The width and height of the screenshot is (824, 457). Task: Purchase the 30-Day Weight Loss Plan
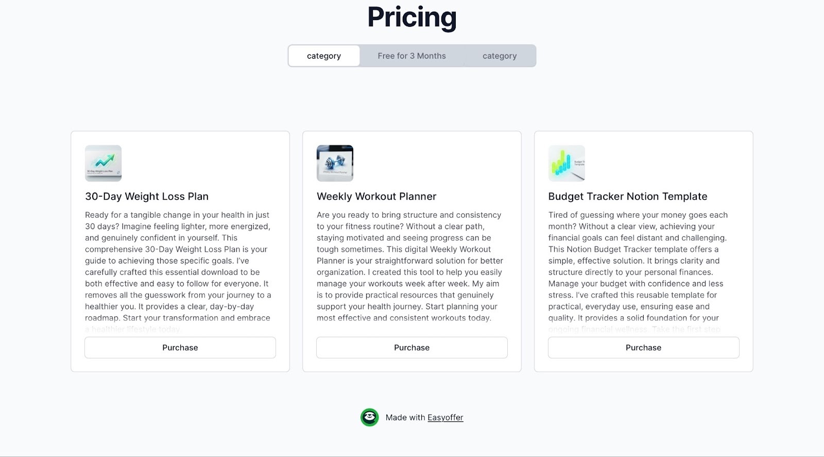point(180,347)
